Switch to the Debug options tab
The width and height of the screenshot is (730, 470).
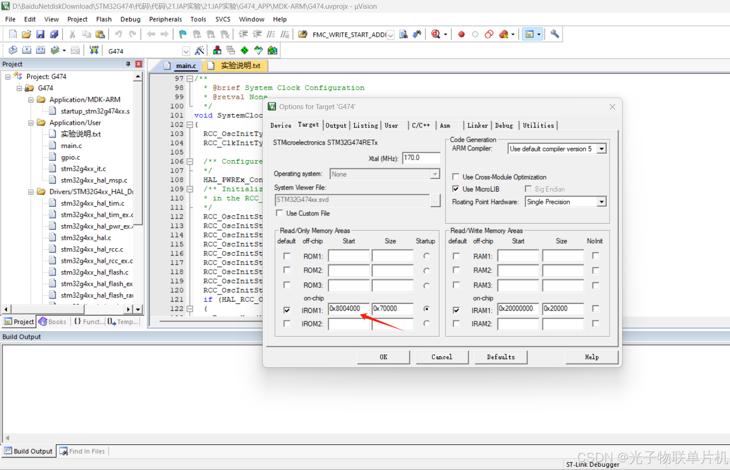[504, 125]
